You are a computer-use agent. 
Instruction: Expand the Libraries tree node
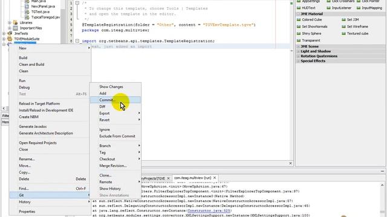(10, 23)
